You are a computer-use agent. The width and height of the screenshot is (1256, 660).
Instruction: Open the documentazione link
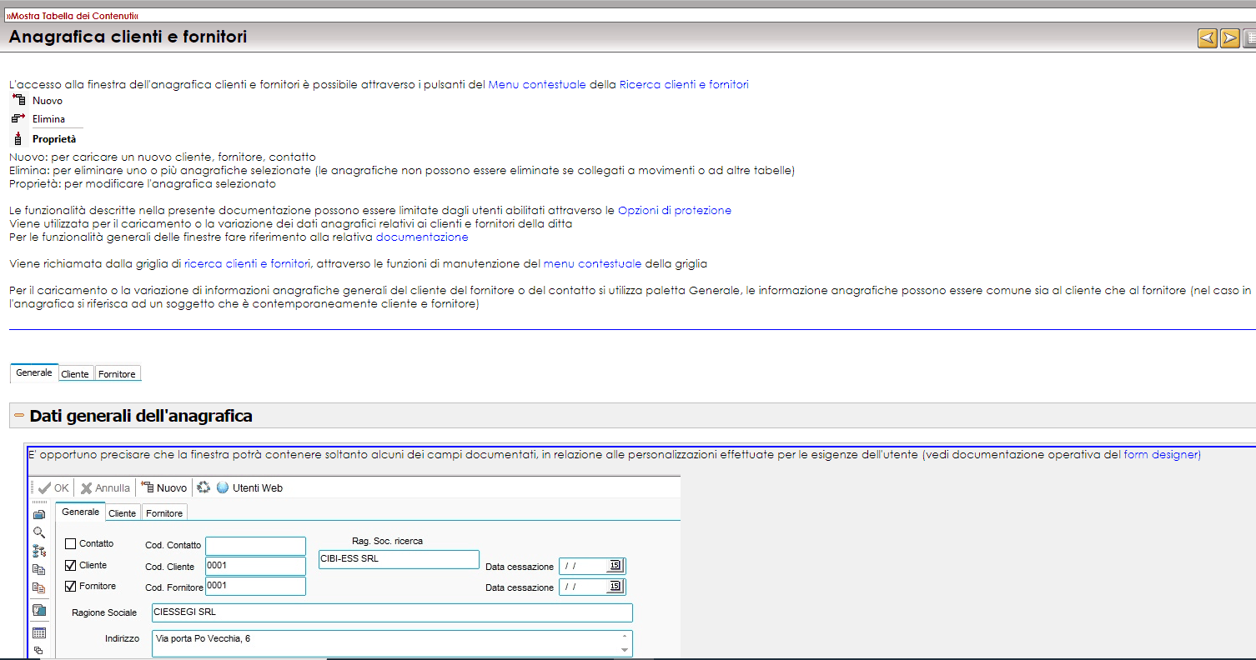(422, 237)
